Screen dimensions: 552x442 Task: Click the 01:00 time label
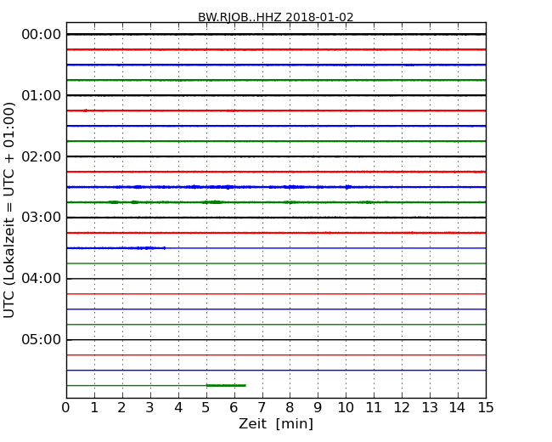click(42, 95)
